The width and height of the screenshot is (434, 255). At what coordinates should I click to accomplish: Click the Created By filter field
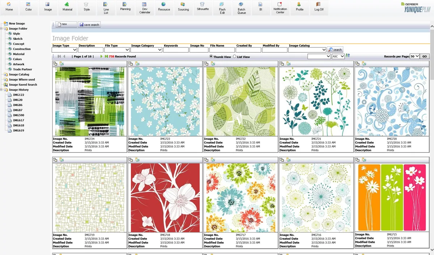click(248, 50)
